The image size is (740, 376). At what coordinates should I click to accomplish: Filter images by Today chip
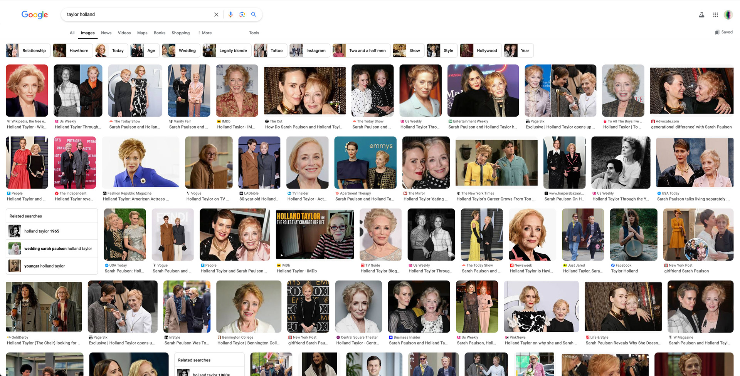pyautogui.click(x=111, y=50)
